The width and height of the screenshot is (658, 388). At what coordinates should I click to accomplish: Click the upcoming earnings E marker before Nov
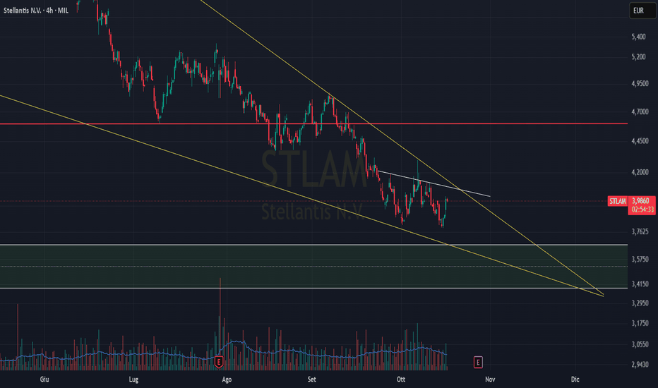point(478,362)
